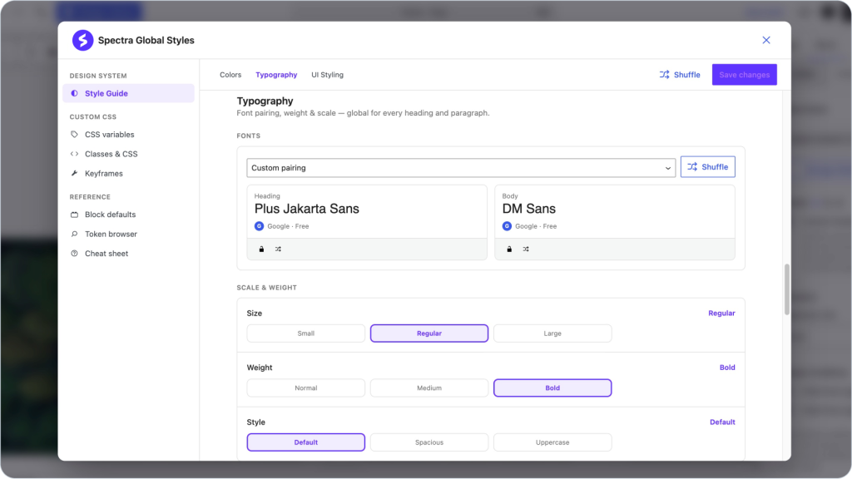This screenshot has height=479, width=852.
Task: Click Shuffle in the top header
Action: (x=680, y=75)
